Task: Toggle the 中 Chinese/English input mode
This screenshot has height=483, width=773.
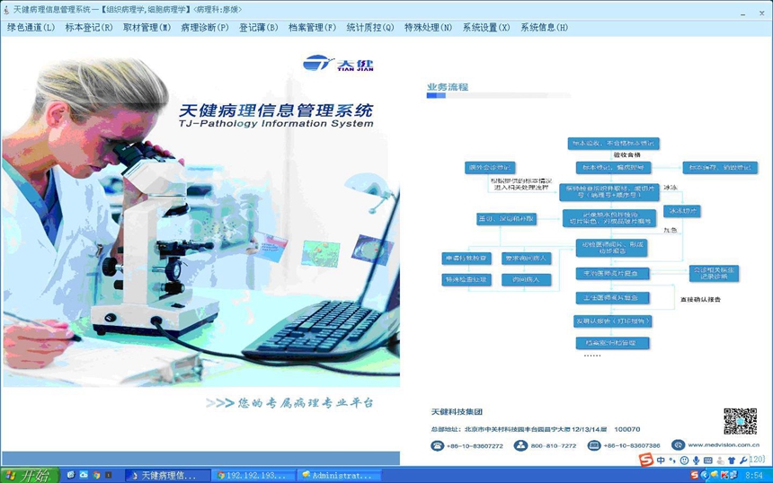Action: (661, 461)
